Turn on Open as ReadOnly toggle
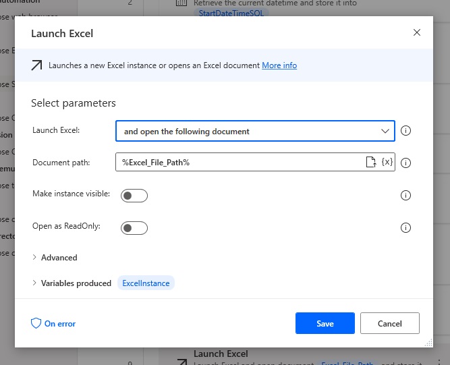The height and width of the screenshot is (365, 450). [x=134, y=228]
